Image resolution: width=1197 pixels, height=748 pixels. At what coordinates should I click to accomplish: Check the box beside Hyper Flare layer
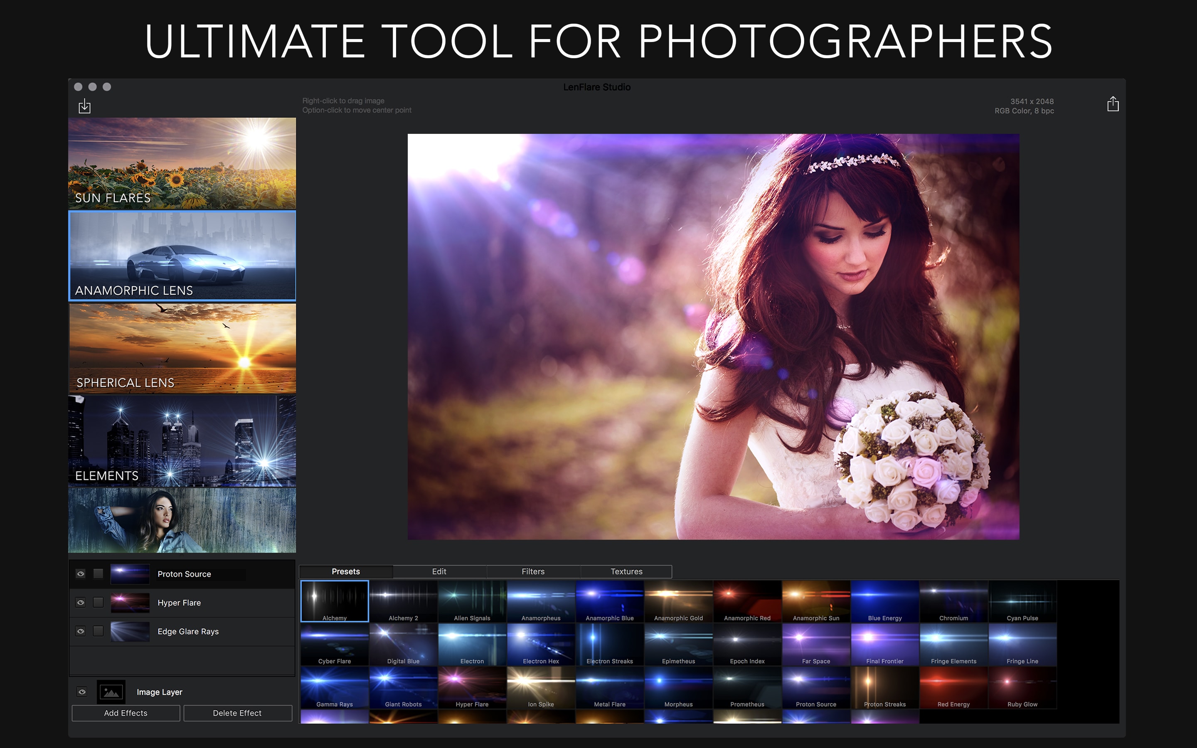pyautogui.click(x=99, y=603)
